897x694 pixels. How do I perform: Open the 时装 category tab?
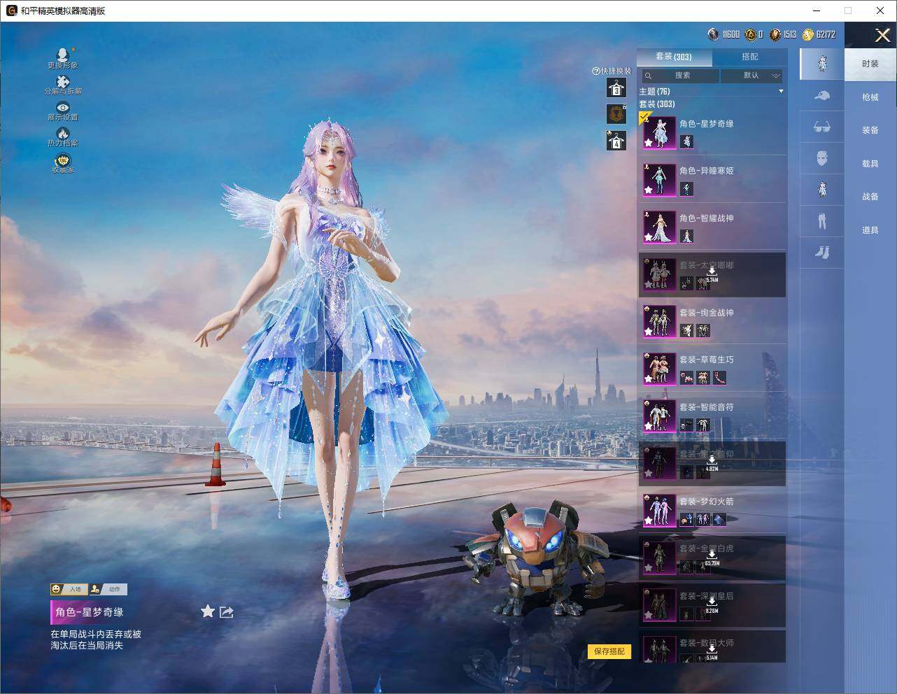870,64
